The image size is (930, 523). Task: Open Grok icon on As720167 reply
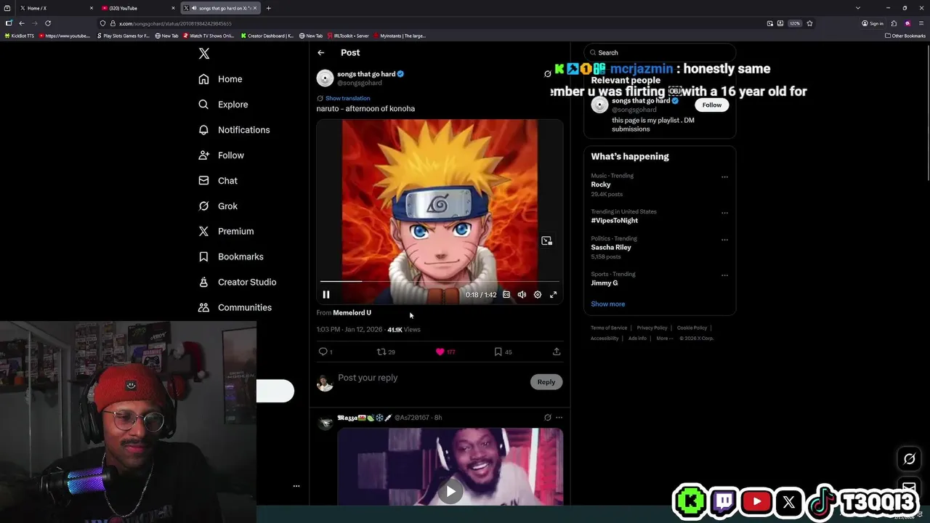[x=547, y=418]
